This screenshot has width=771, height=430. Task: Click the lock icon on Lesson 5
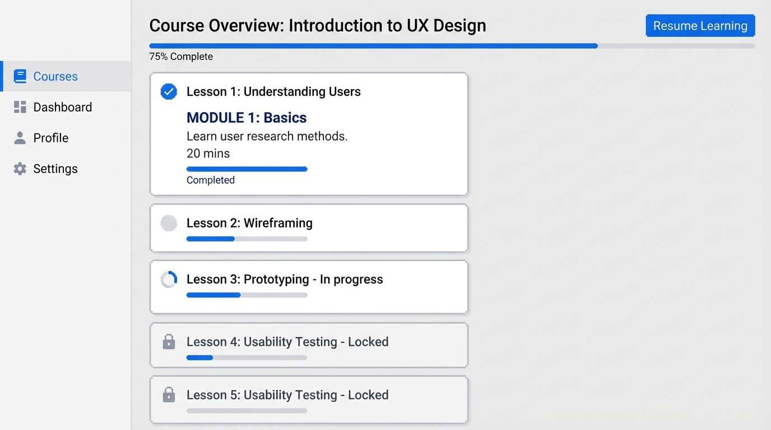tap(169, 395)
